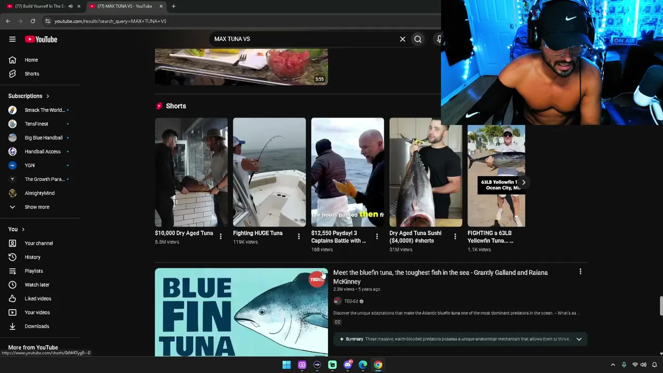Open the $12,550 Payday short thumbnail
This screenshot has height=373, width=663.
tap(348, 172)
